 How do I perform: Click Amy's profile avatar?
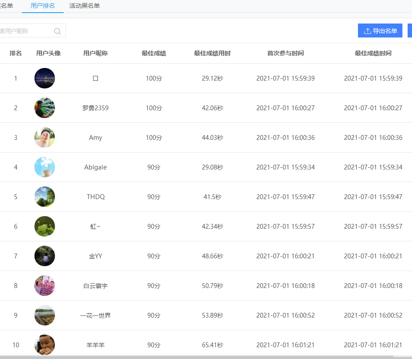point(44,138)
